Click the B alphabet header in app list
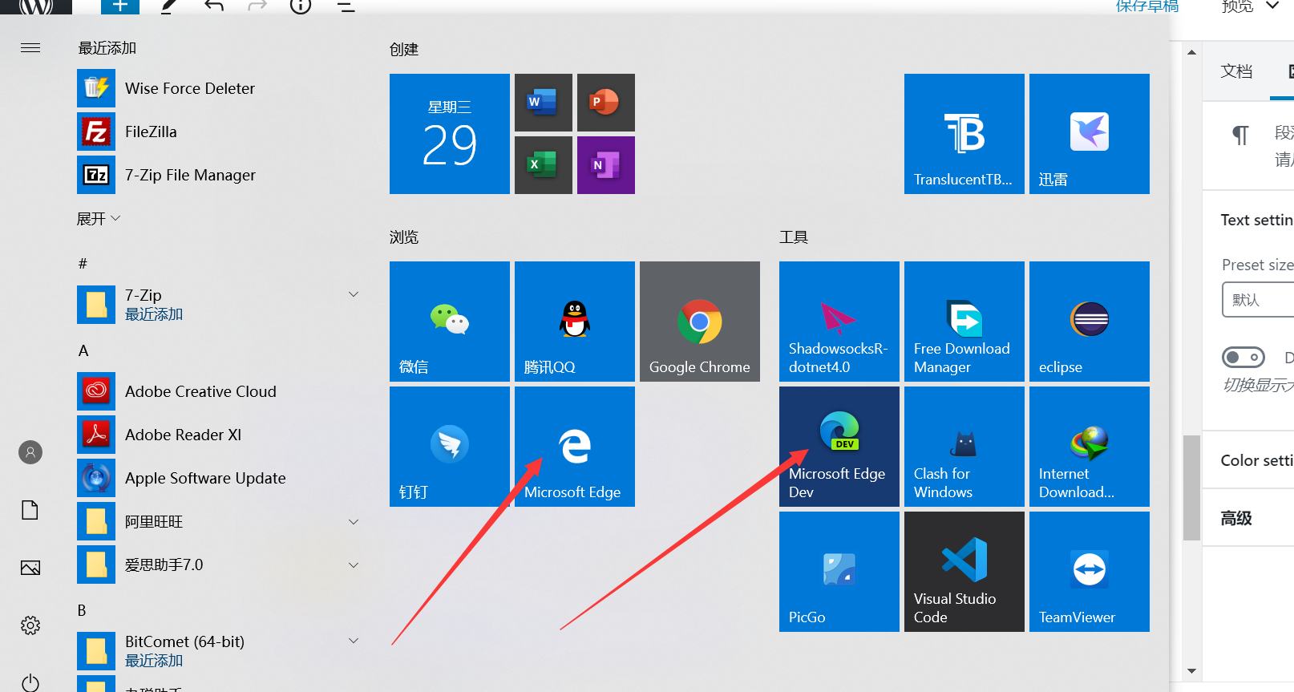Viewport: 1294px width, 692px height. pyautogui.click(x=82, y=610)
